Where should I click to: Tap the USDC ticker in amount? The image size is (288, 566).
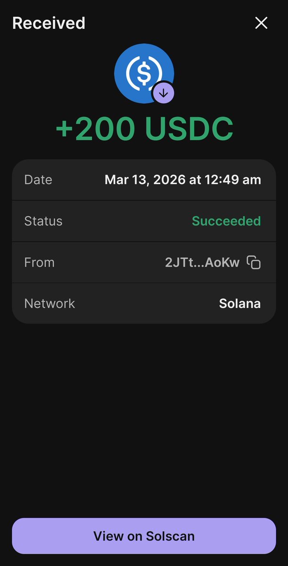[189, 129]
